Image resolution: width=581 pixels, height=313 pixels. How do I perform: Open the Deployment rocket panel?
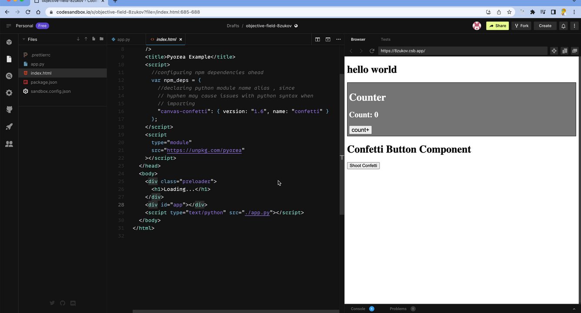click(x=9, y=127)
